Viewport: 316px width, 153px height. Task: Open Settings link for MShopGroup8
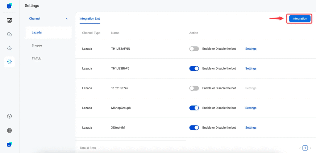[251, 108]
